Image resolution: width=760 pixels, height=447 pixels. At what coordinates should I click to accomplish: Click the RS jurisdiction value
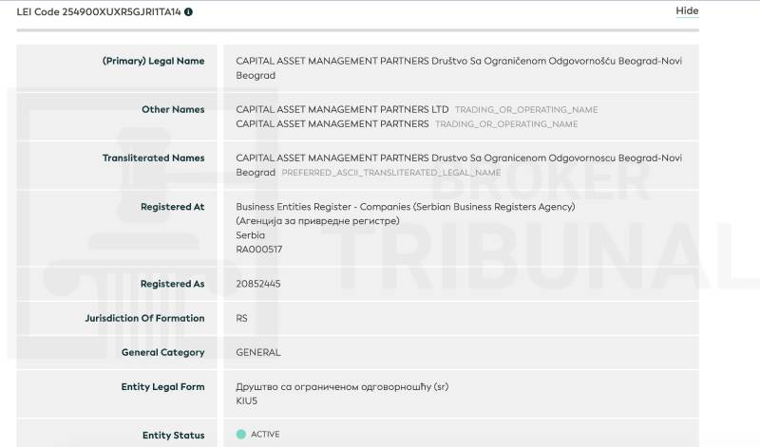[x=241, y=318]
